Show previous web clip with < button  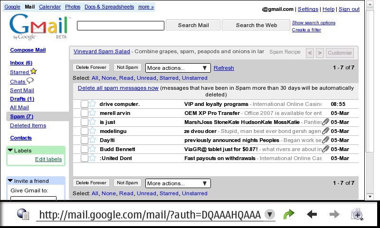(x=310, y=53)
